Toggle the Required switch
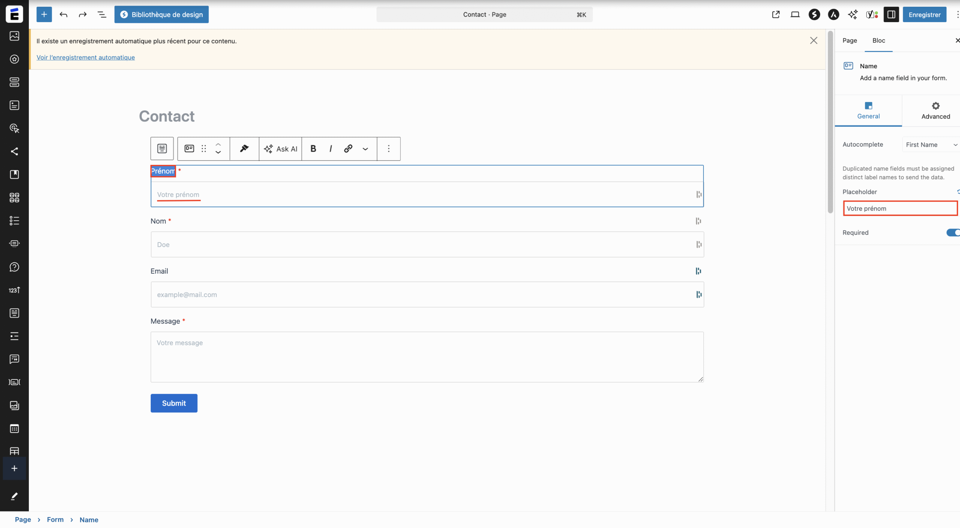960x528 pixels. pyautogui.click(x=953, y=233)
